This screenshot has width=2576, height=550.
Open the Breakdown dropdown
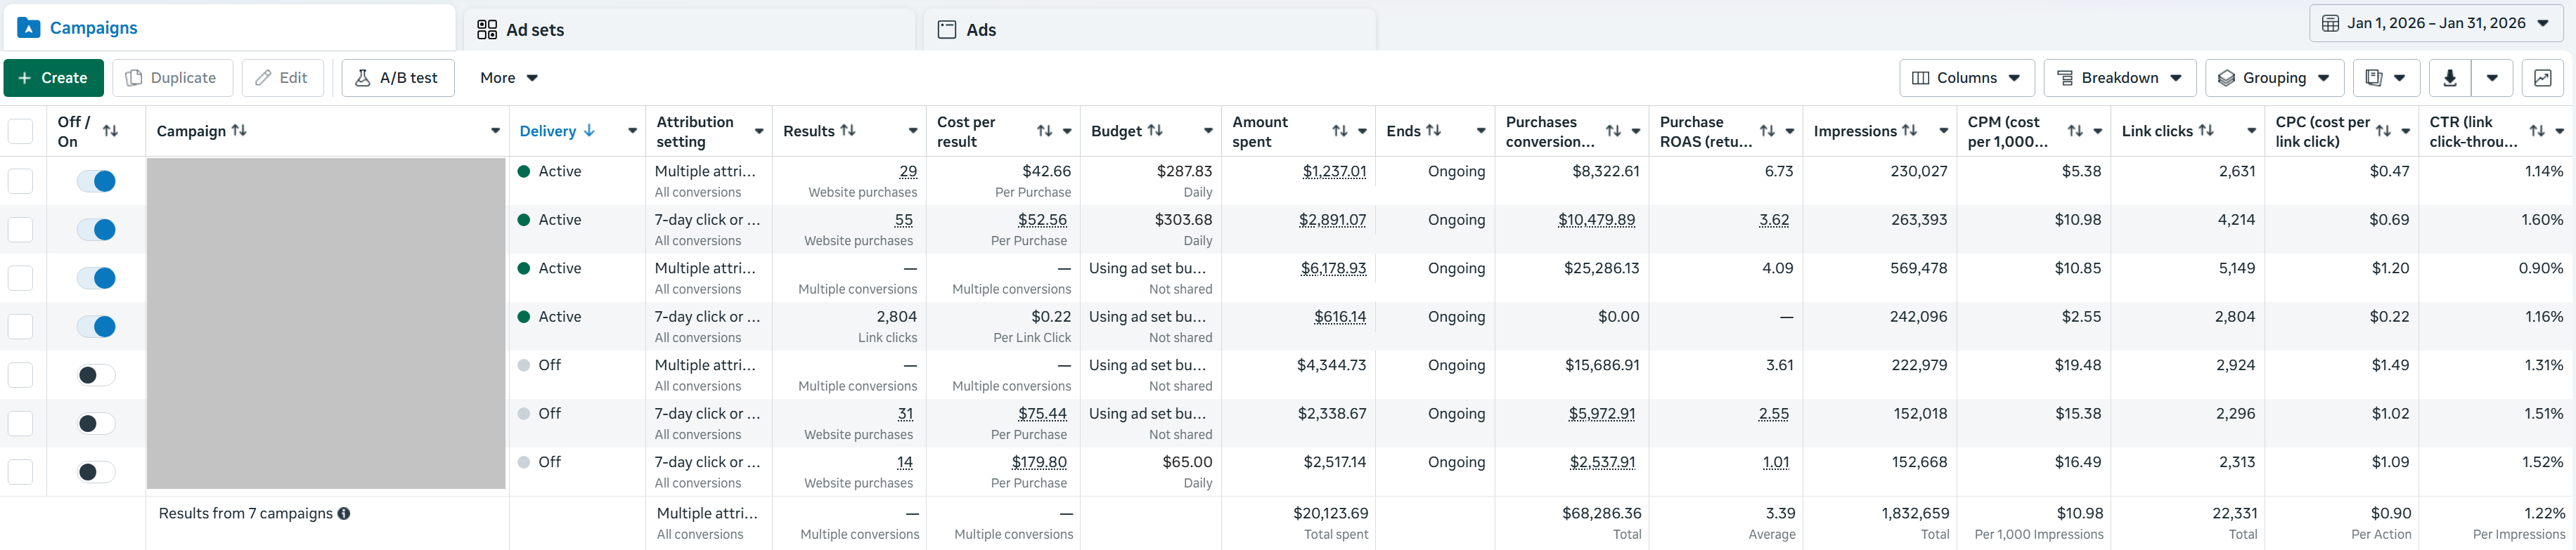click(2120, 78)
